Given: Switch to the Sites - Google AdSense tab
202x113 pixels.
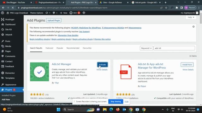Looking at the screenshot, I should 114,3.
